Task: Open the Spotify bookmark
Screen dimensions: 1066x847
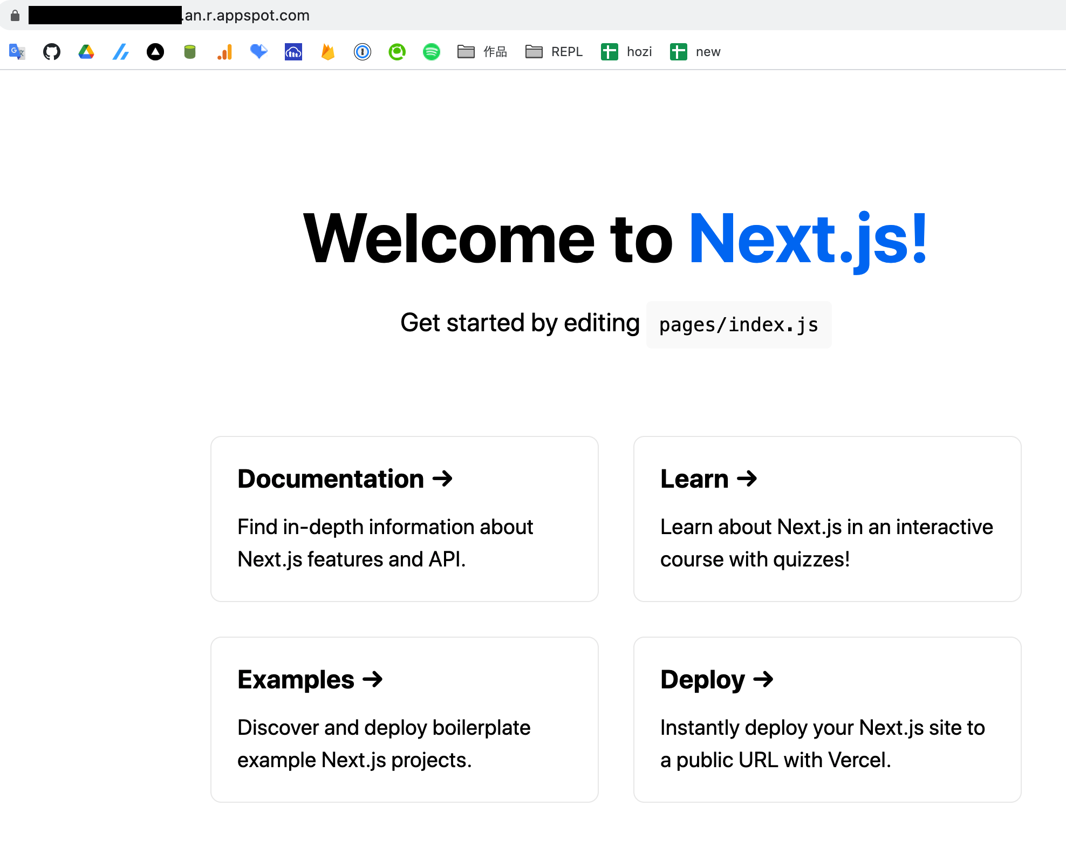Action: 432,52
